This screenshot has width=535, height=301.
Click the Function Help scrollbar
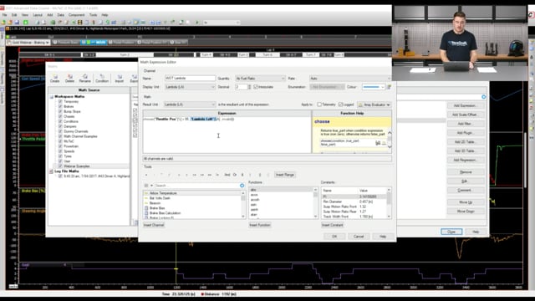[x=390, y=140]
